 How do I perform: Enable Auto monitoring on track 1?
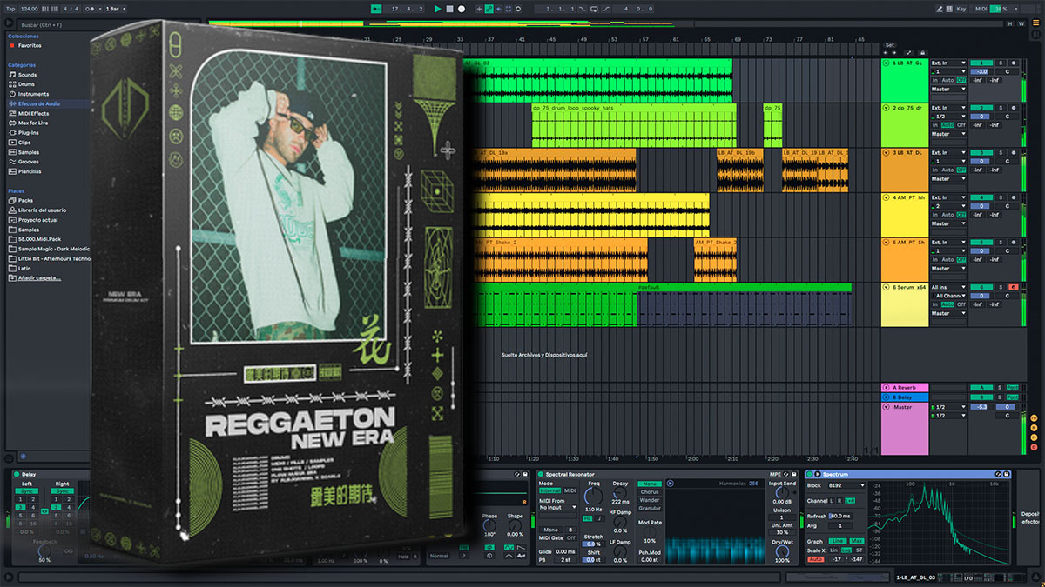(x=947, y=81)
